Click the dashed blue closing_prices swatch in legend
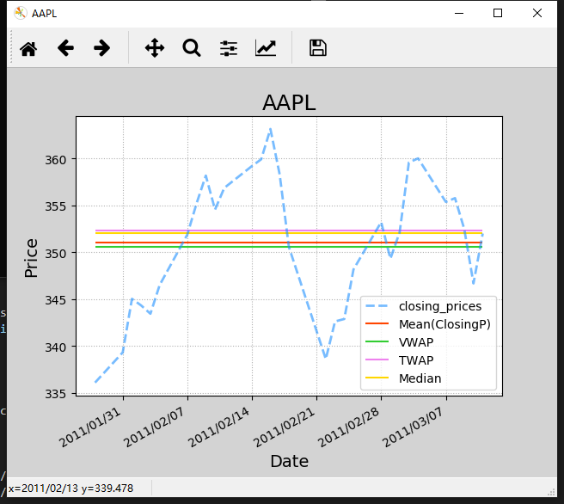The height and width of the screenshot is (504, 564). [377, 305]
